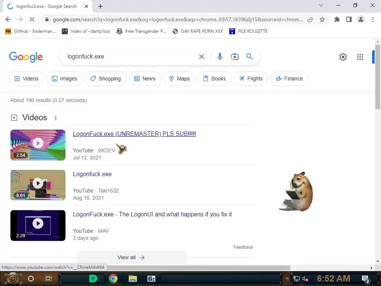Open a new tab with the plus button
Image resolution: width=381 pixels, height=286 pixels.
(x=100, y=7)
